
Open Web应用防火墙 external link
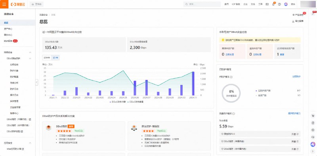click(15, 149)
